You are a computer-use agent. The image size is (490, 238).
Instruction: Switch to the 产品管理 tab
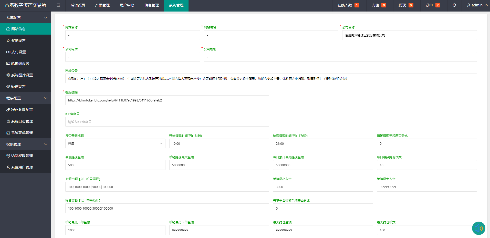coord(102,5)
